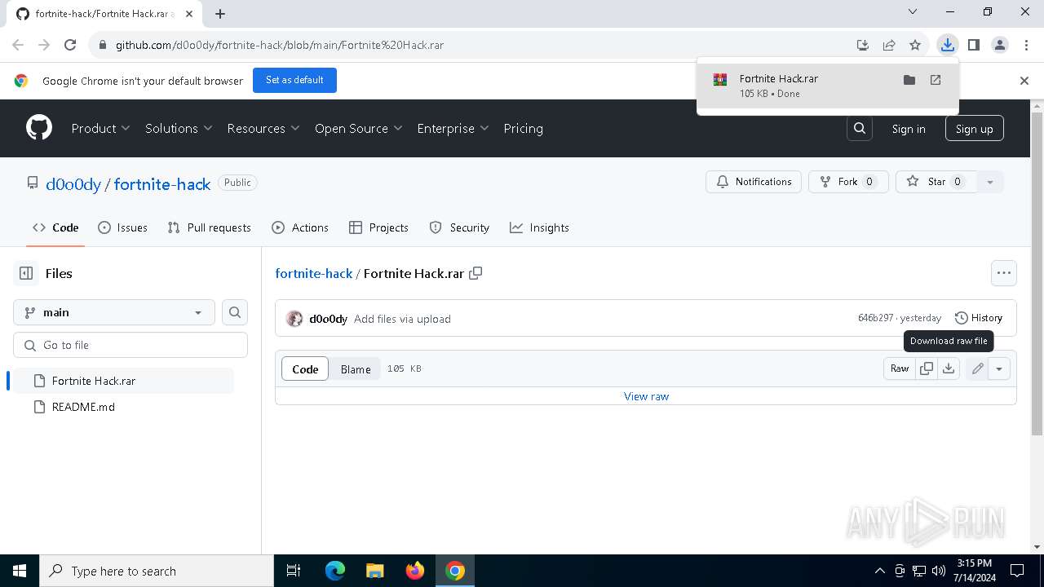
Task: Copy file path icon next to Fortnite Hack.rar
Action: [476, 273]
